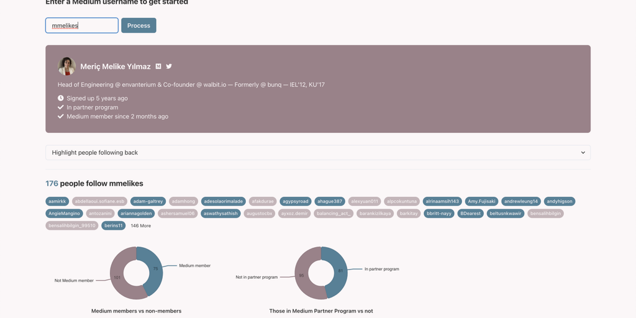
Task: Click the Amy.Fujisaki follower tag
Action: 481,201
